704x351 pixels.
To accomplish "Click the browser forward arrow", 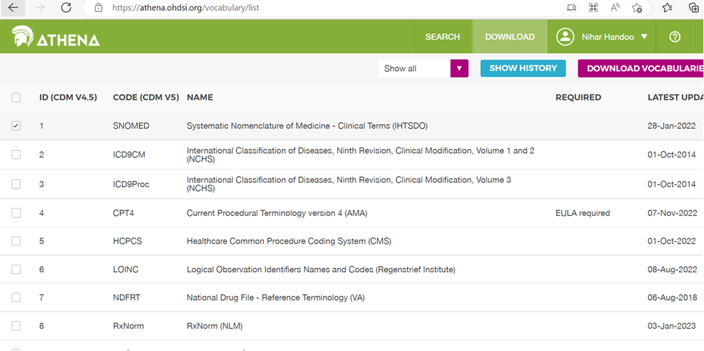I will [40, 7].
